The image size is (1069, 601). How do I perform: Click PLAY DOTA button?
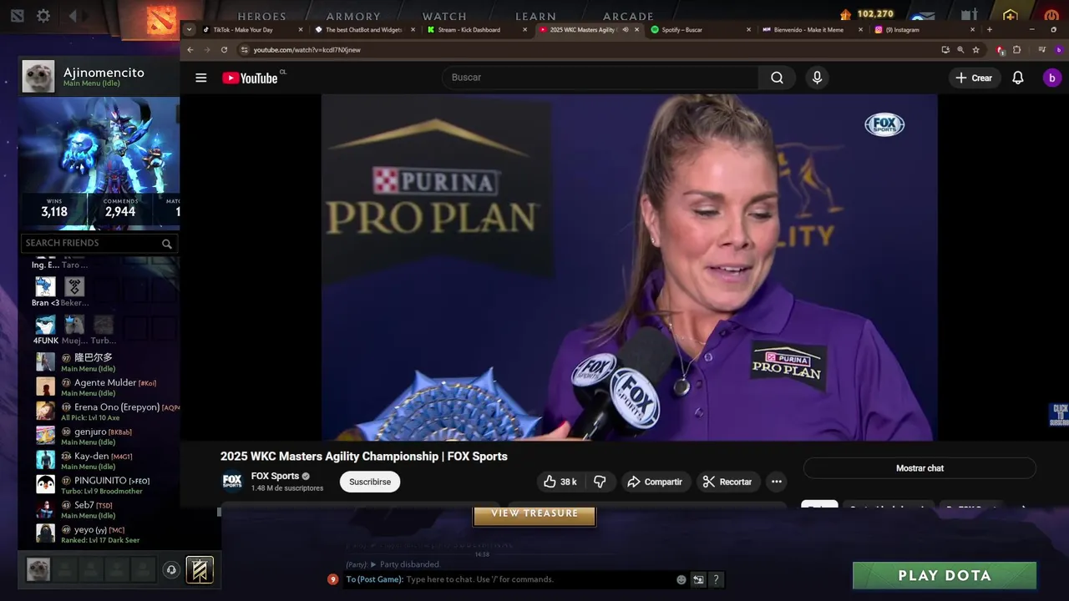pyautogui.click(x=945, y=575)
